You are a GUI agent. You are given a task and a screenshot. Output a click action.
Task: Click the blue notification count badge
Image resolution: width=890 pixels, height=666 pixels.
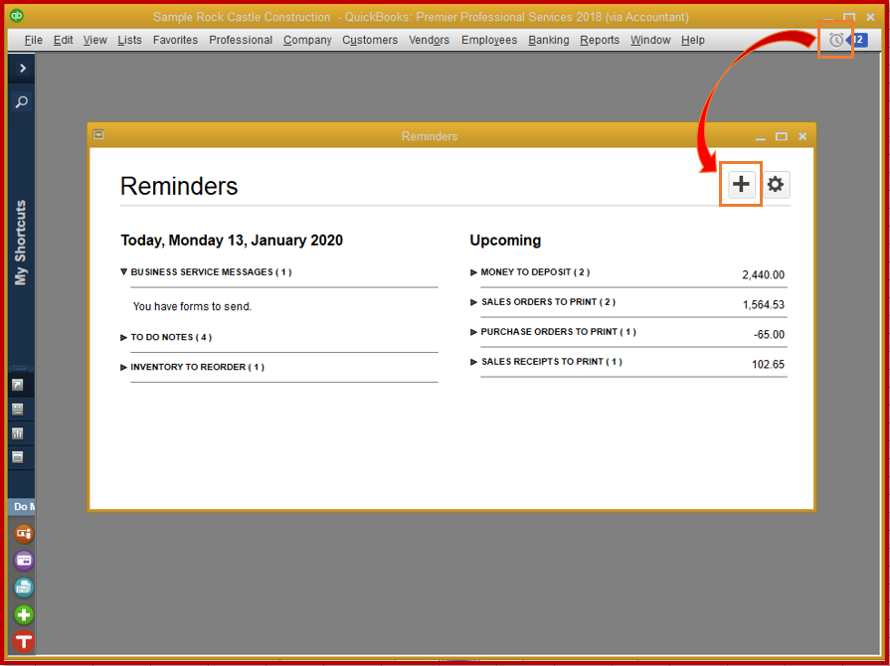(857, 40)
